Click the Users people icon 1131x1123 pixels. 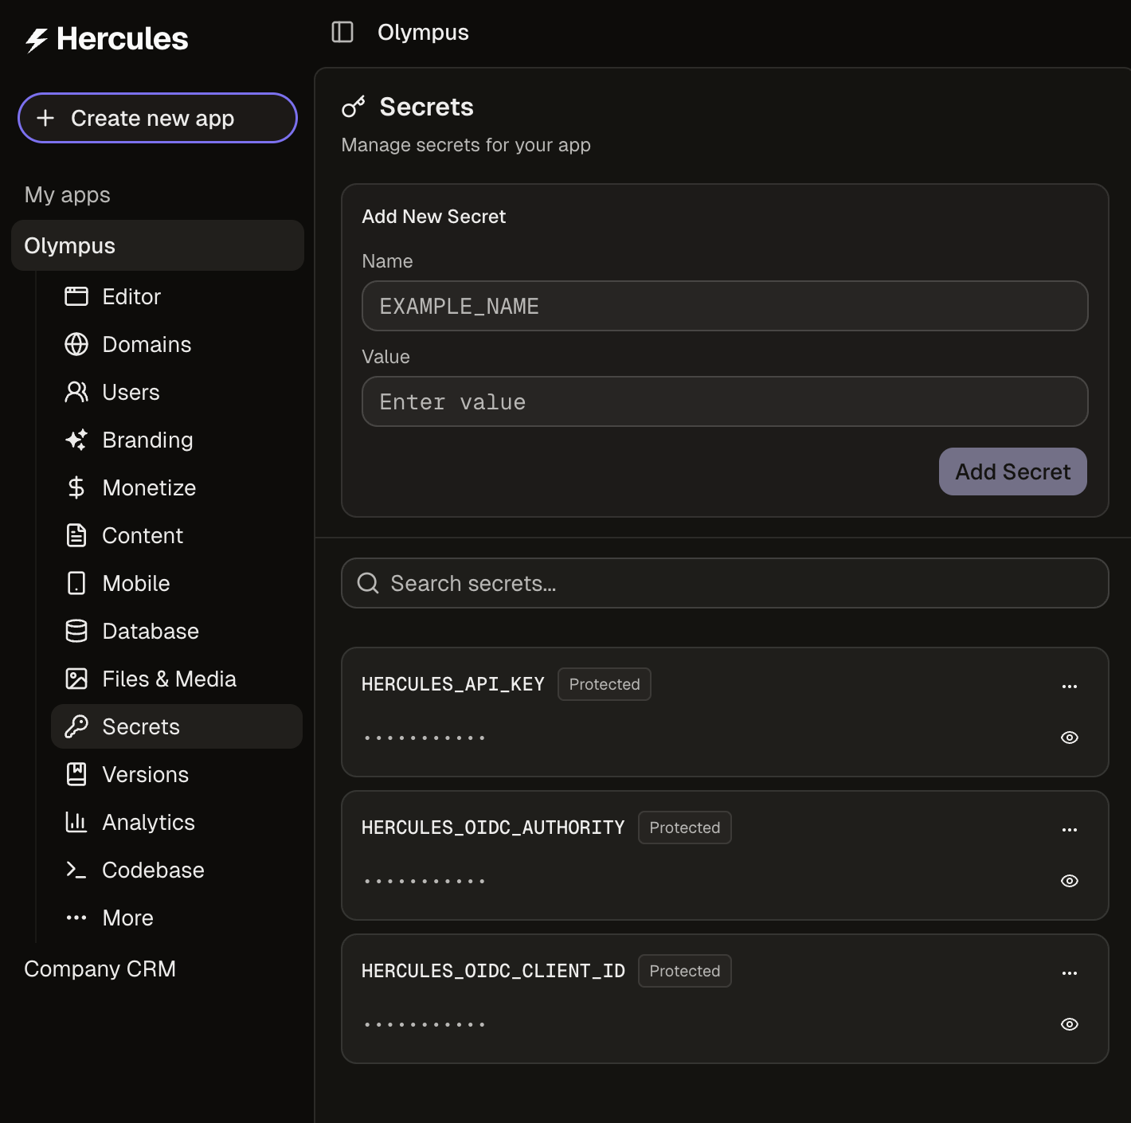click(x=76, y=392)
